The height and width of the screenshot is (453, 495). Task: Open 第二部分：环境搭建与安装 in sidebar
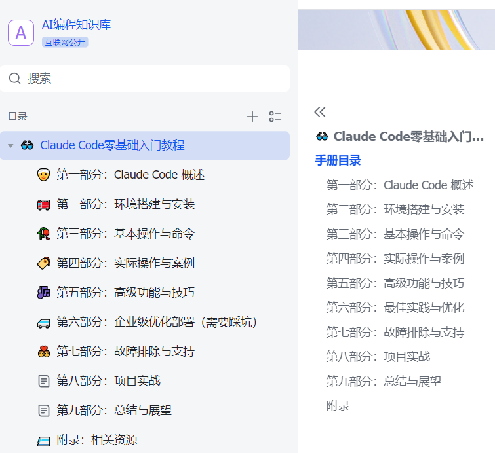(x=126, y=204)
